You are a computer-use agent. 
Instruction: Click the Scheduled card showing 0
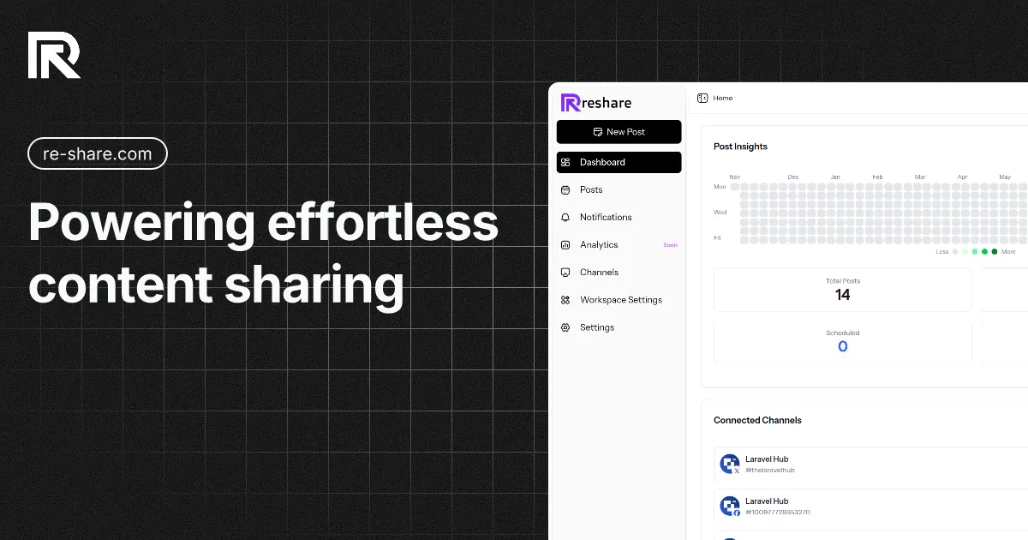tap(843, 341)
